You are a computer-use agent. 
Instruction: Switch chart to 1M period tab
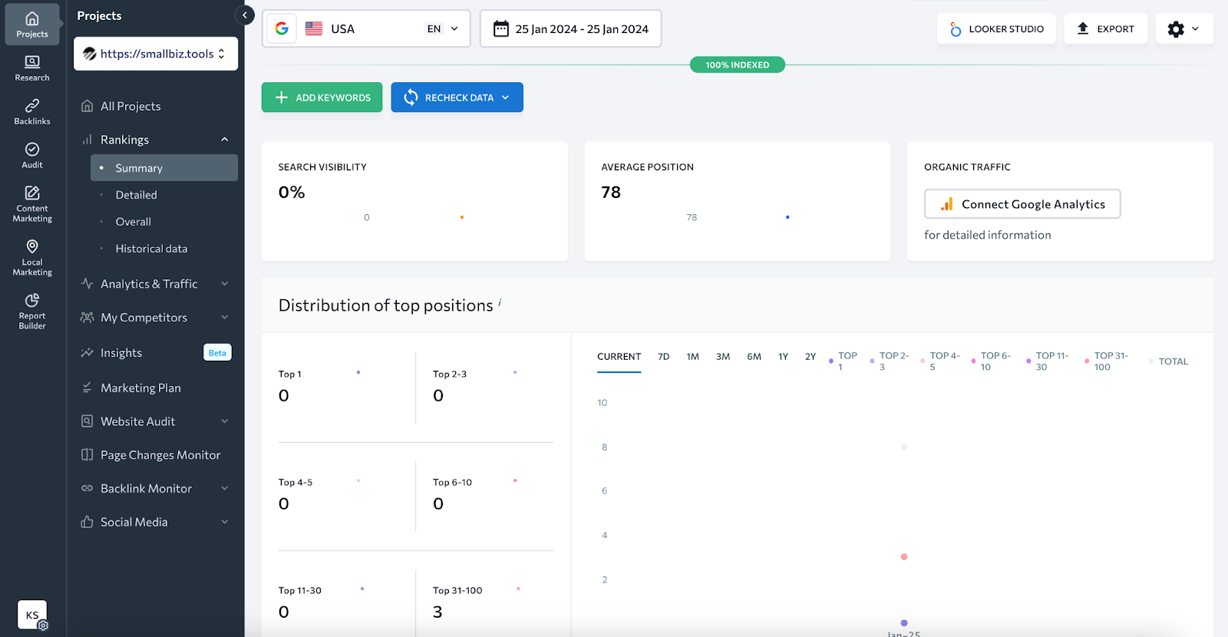(x=692, y=357)
